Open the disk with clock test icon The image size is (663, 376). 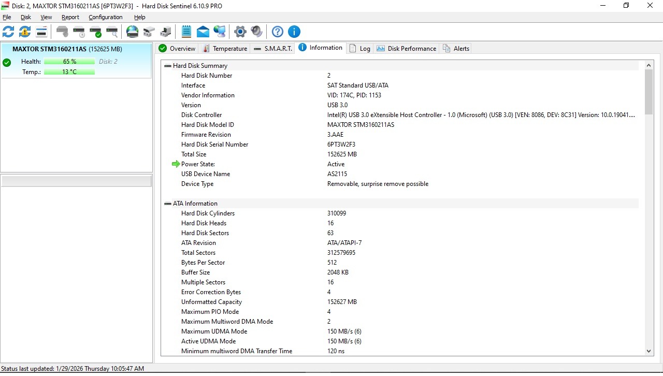pos(79,32)
